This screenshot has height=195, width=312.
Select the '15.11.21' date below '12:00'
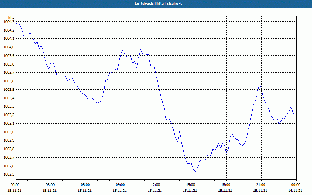point(155,191)
